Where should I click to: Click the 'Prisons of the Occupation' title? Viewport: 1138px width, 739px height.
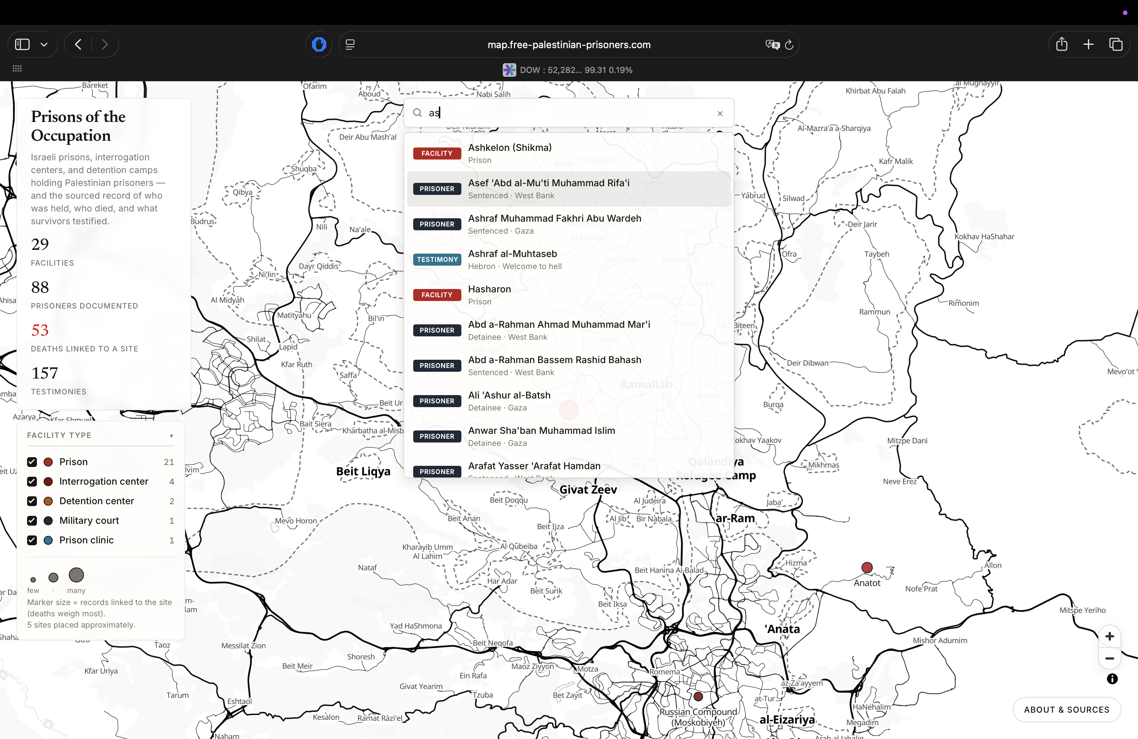pos(78,126)
